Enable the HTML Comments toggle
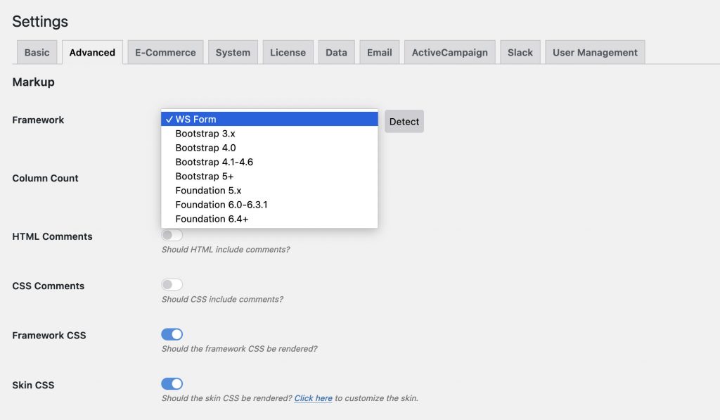Viewport: 720px width, 420px height. pyautogui.click(x=172, y=234)
